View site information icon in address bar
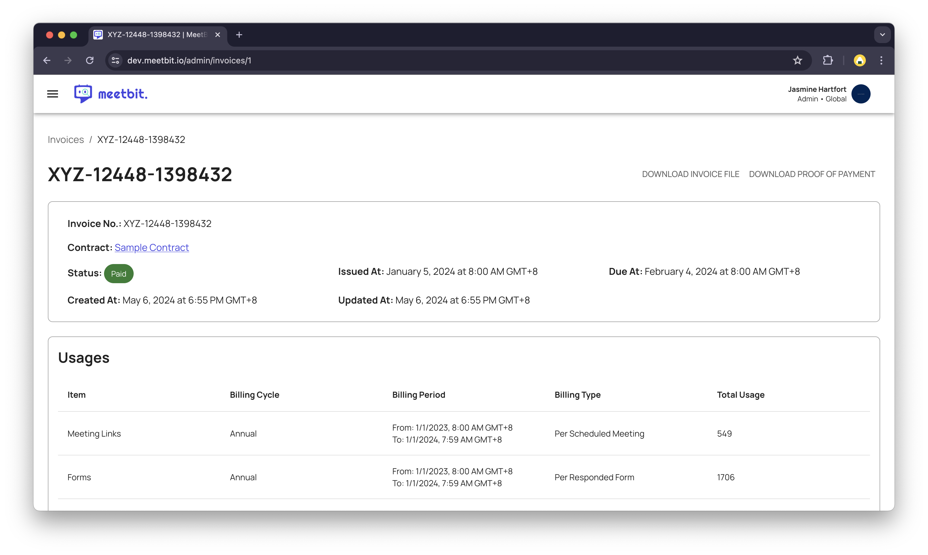The width and height of the screenshot is (928, 555). pos(115,60)
